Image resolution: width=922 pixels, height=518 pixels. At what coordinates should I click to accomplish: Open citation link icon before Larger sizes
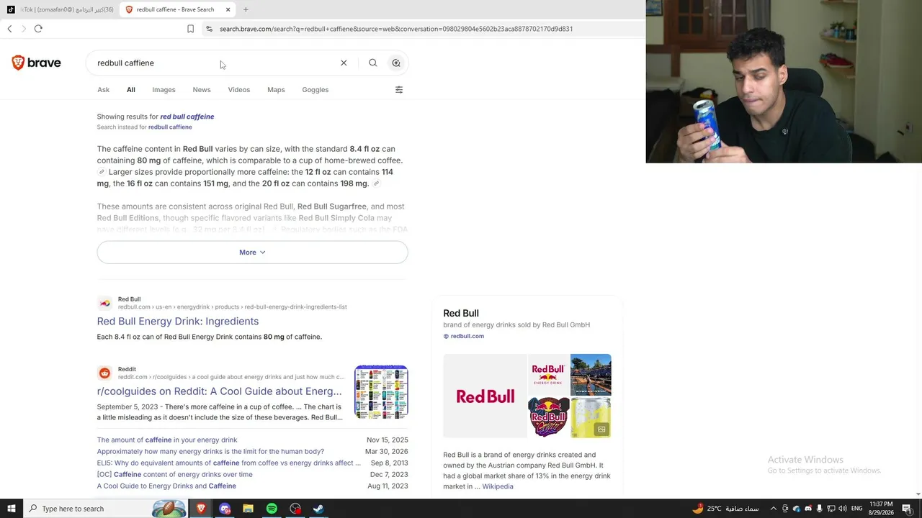(102, 172)
